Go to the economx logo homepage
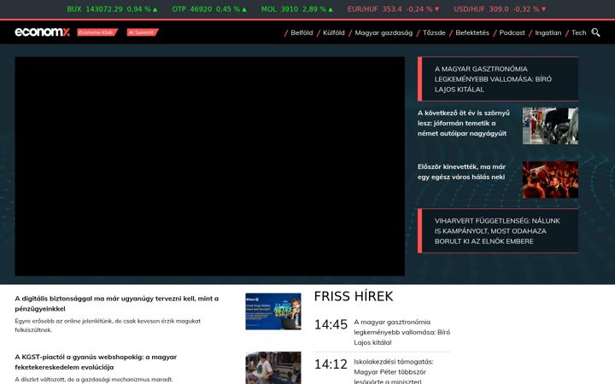Image resolution: width=615 pixels, height=384 pixels. [x=43, y=32]
